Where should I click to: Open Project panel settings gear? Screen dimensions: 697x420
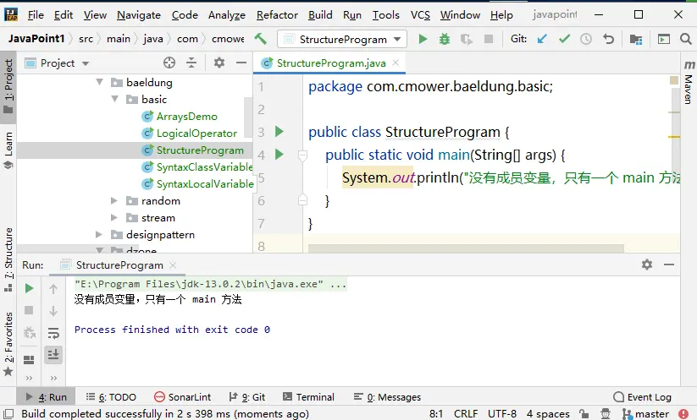(219, 63)
